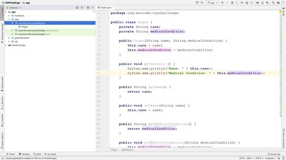Click the Profile app gauge icon
This screenshot has width=286, height=160.
pos(242,3)
